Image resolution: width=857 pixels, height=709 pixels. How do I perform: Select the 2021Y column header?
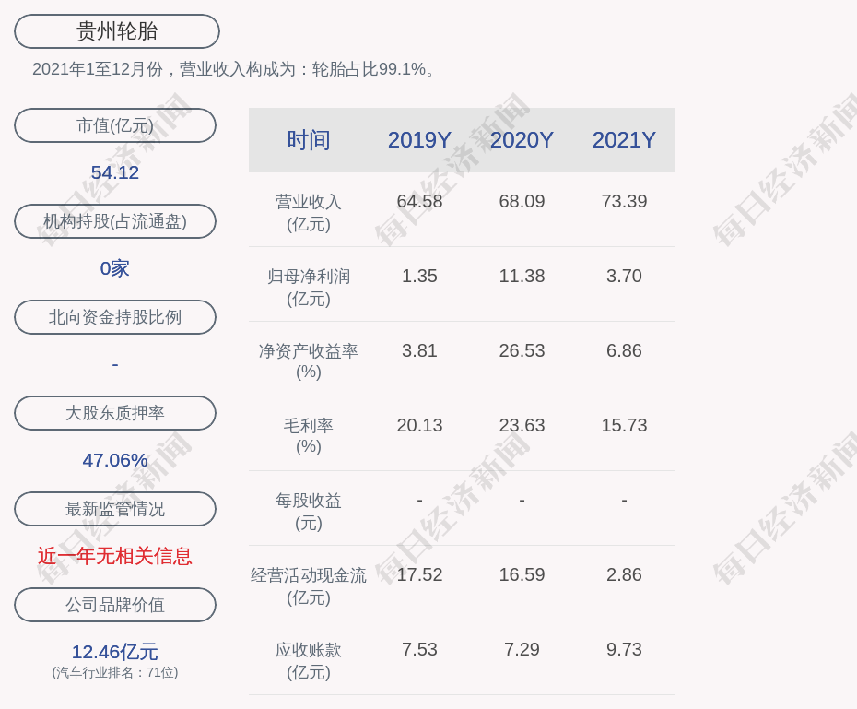[x=624, y=140]
